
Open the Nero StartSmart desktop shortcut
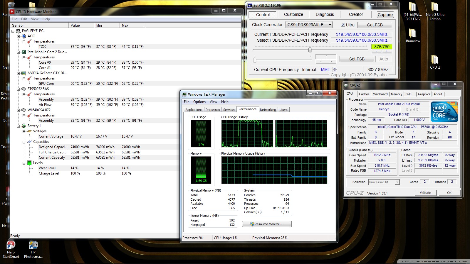11,250
